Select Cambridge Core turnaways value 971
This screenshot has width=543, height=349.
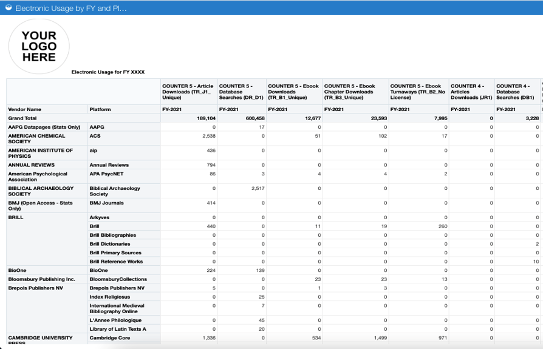[443, 338]
